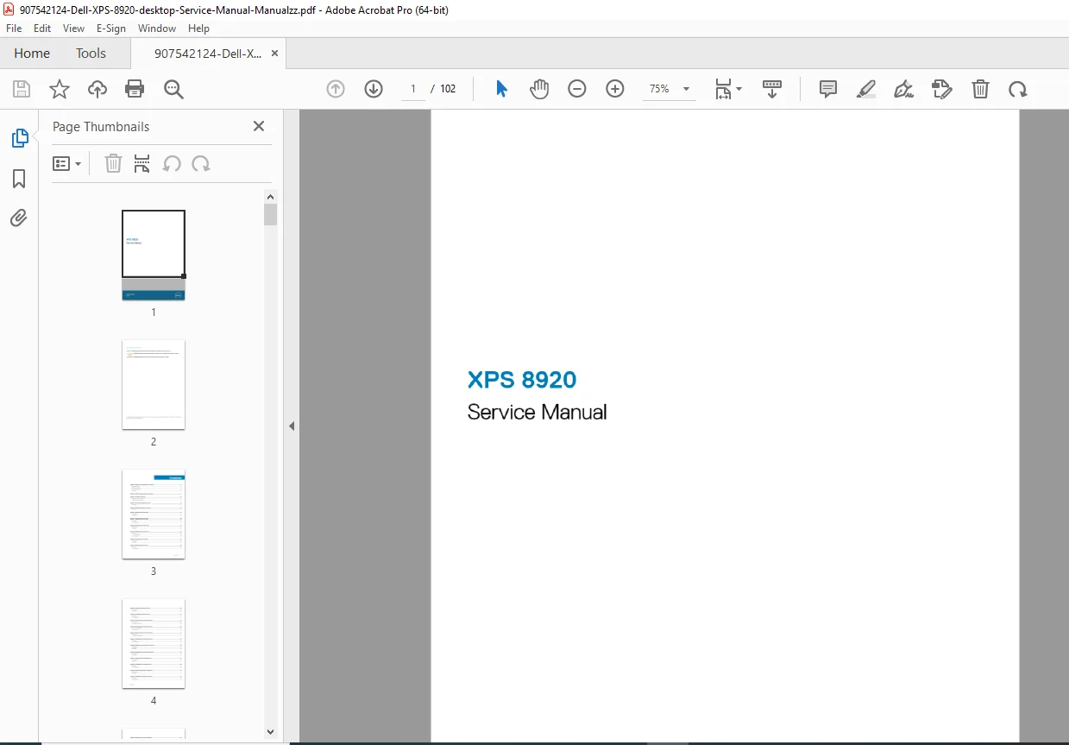Open the View menu
The width and height of the screenshot is (1069, 745).
click(x=74, y=28)
